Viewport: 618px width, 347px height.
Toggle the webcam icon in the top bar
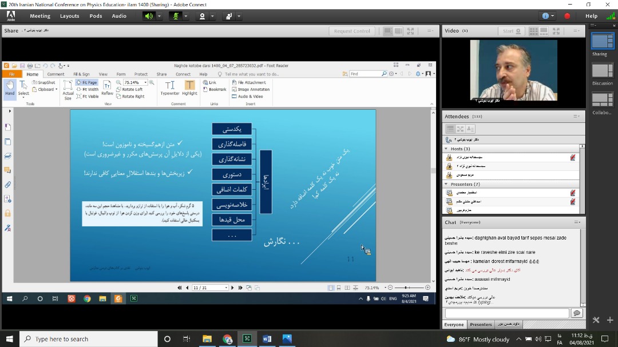202,16
